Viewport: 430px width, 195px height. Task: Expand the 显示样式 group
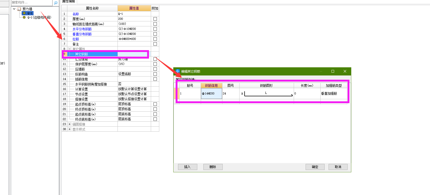pyautogui.click(x=69, y=129)
